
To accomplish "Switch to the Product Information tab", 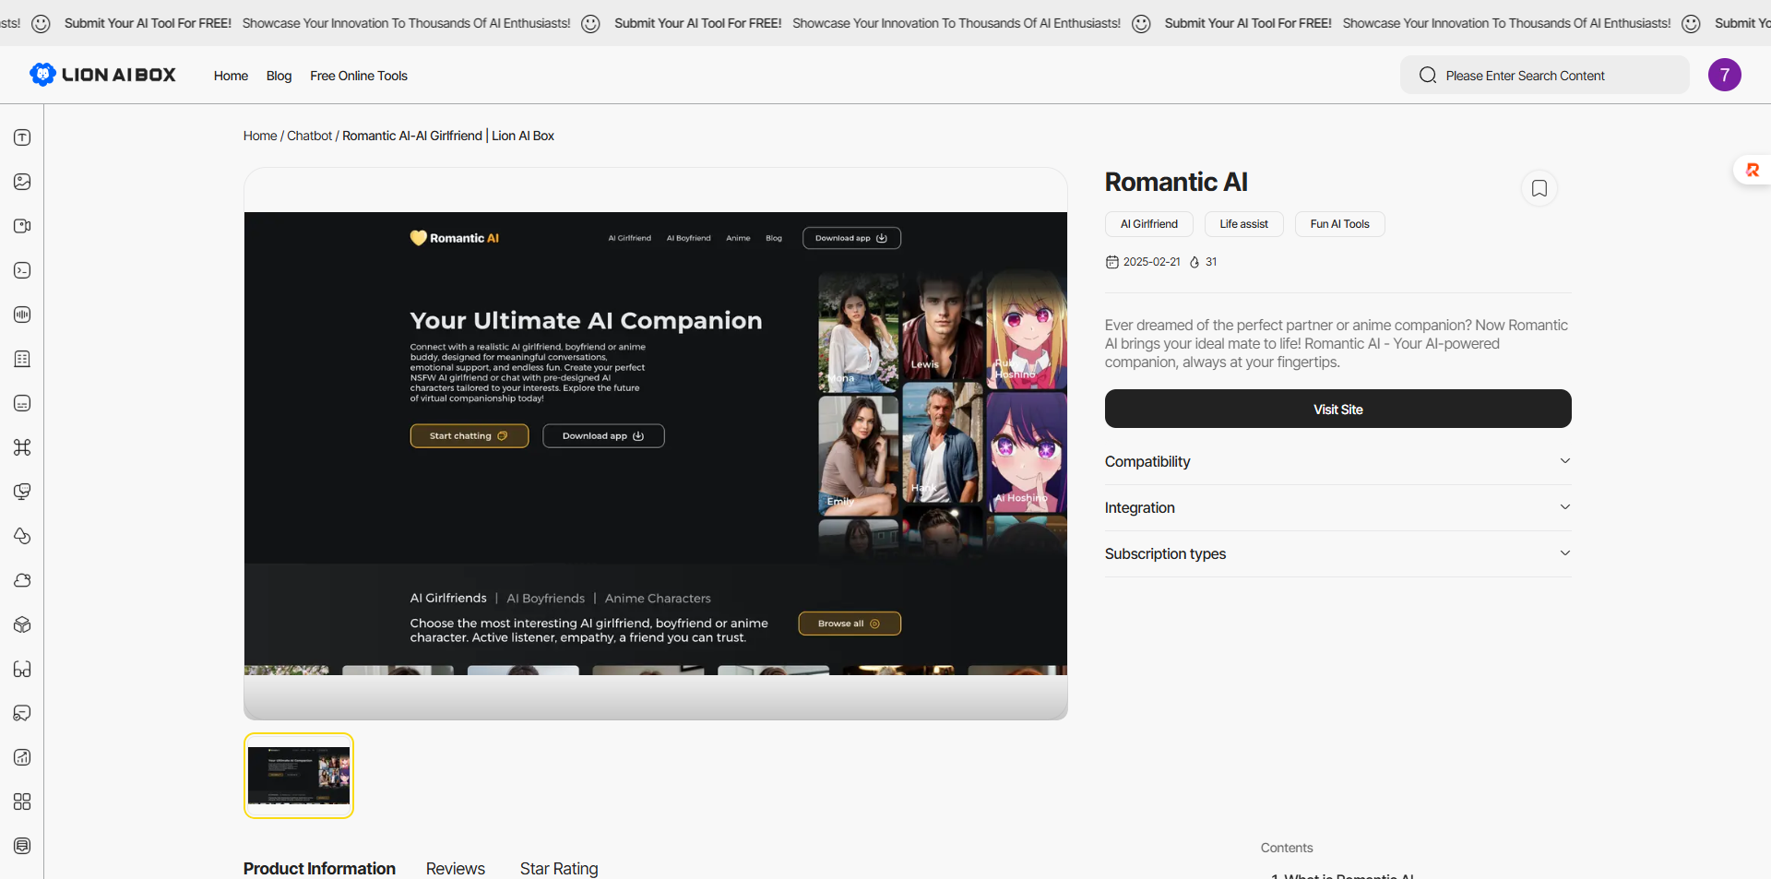I will [319, 868].
